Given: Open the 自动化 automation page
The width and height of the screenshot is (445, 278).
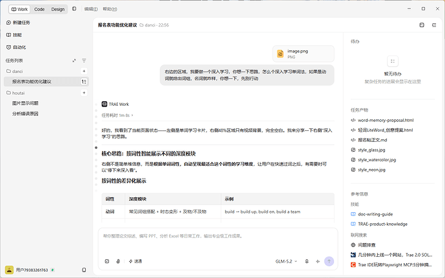Looking at the screenshot, I should [16, 47].
